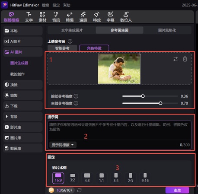Click the uploaded girl-with-puppy reference thumbnail
Screen dimensions: 198x194
coord(119,69)
